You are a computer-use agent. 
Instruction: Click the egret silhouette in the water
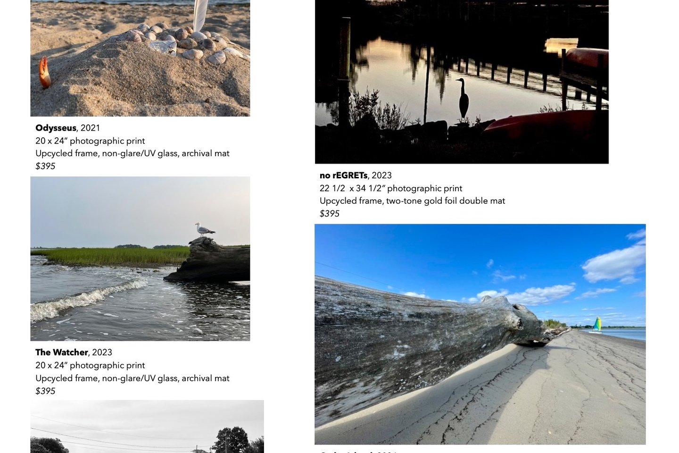click(463, 98)
